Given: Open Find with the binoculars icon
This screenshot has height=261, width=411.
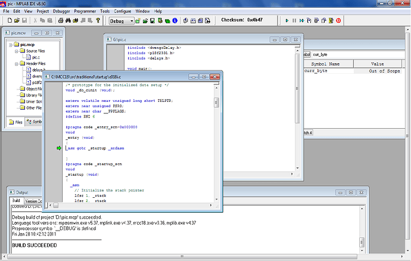Looking at the screenshot, I should coord(68,20).
